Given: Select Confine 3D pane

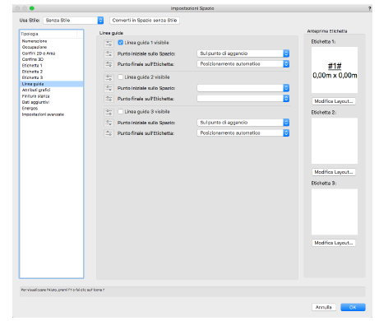Looking at the screenshot, I should point(51,59).
